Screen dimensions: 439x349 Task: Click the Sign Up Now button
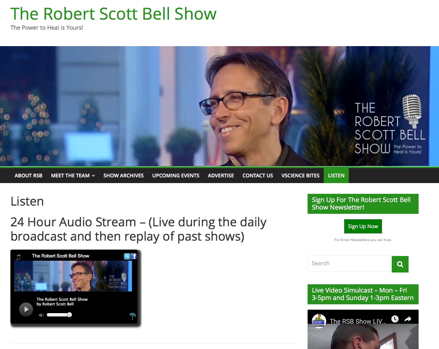tap(363, 226)
